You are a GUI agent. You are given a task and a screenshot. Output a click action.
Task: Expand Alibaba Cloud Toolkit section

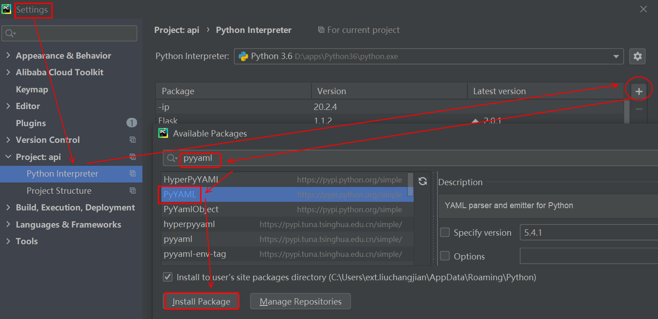coord(8,73)
